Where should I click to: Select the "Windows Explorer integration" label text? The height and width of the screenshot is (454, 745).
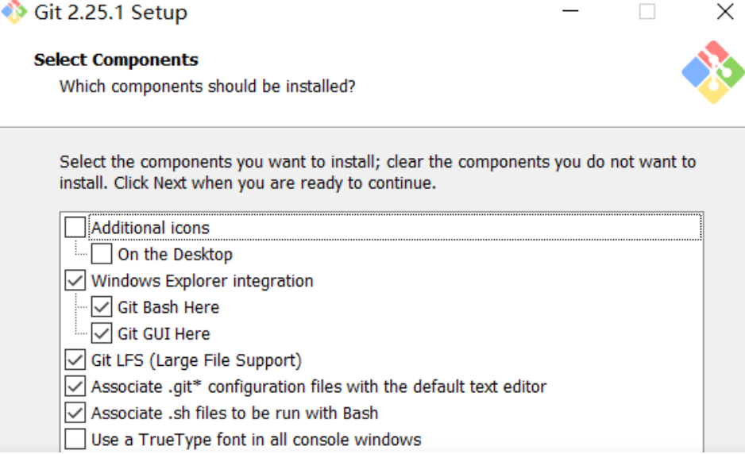tap(202, 281)
